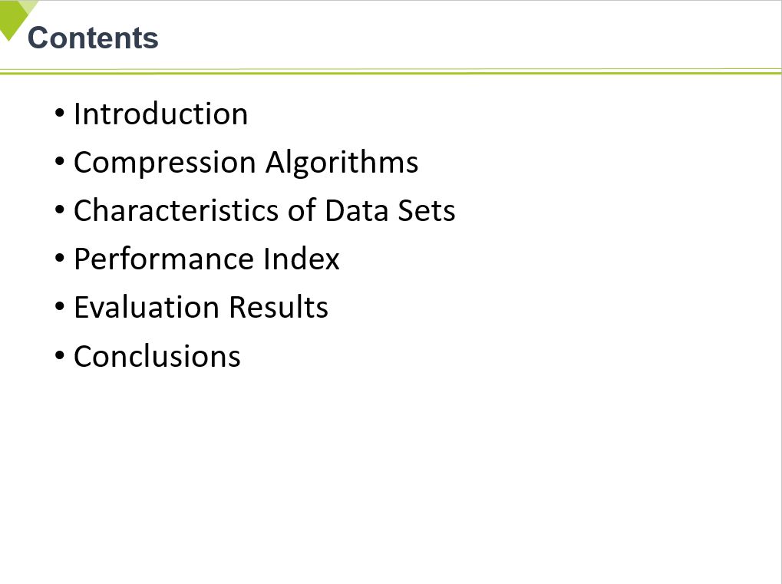Click the bullet dot before Introduction
The height and width of the screenshot is (584, 782).
pyautogui.click(x=60, y=114)
